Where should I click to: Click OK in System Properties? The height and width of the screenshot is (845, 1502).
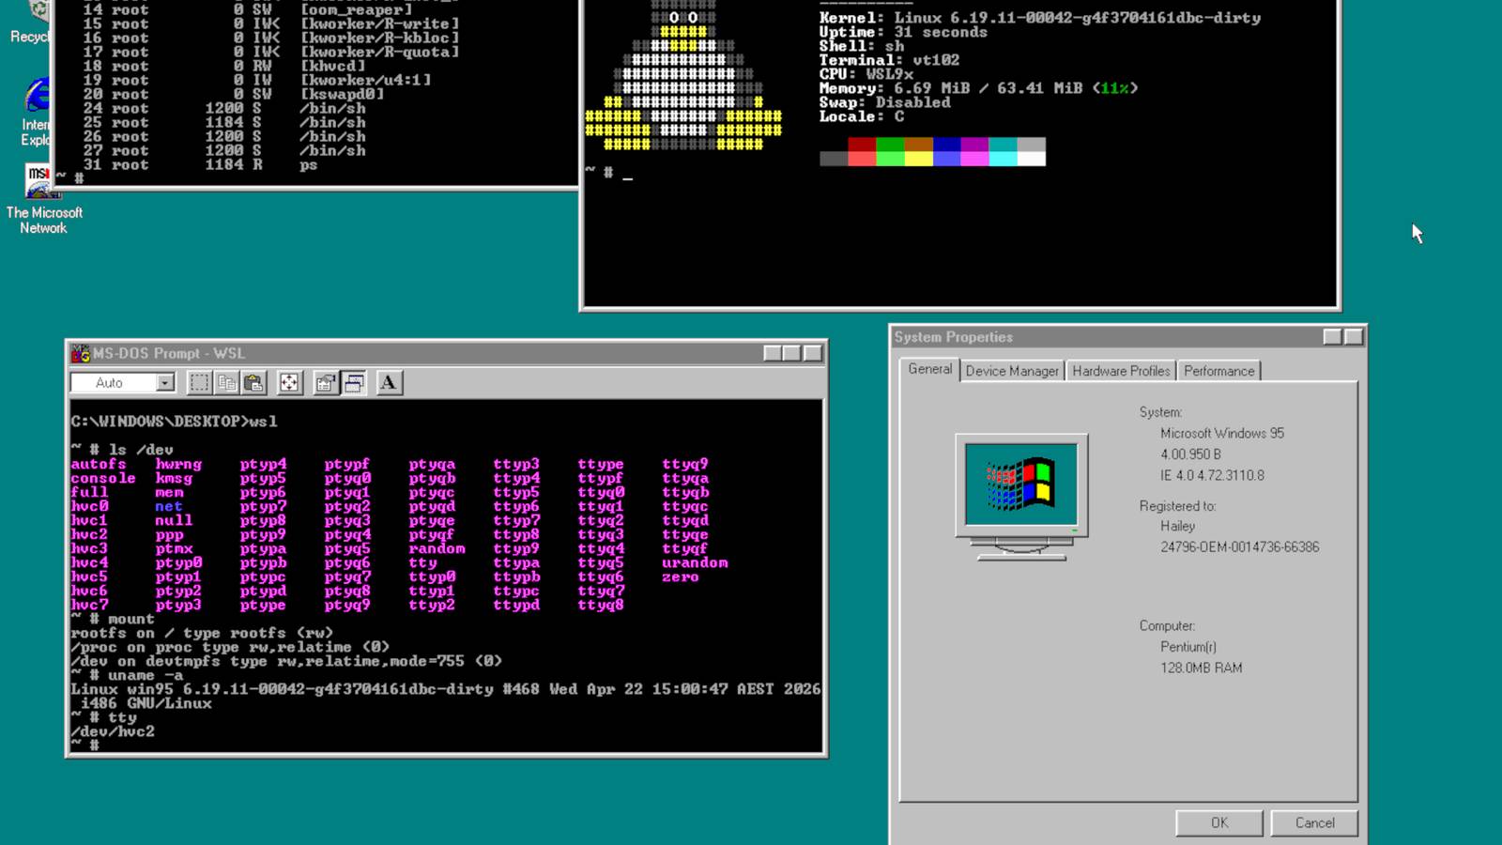1219,822
